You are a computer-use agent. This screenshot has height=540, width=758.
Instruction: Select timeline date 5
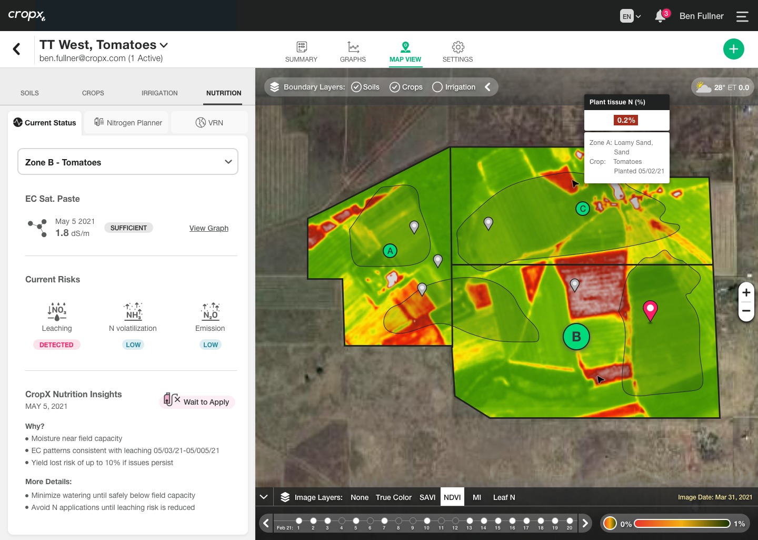click(x=356, y=521)
